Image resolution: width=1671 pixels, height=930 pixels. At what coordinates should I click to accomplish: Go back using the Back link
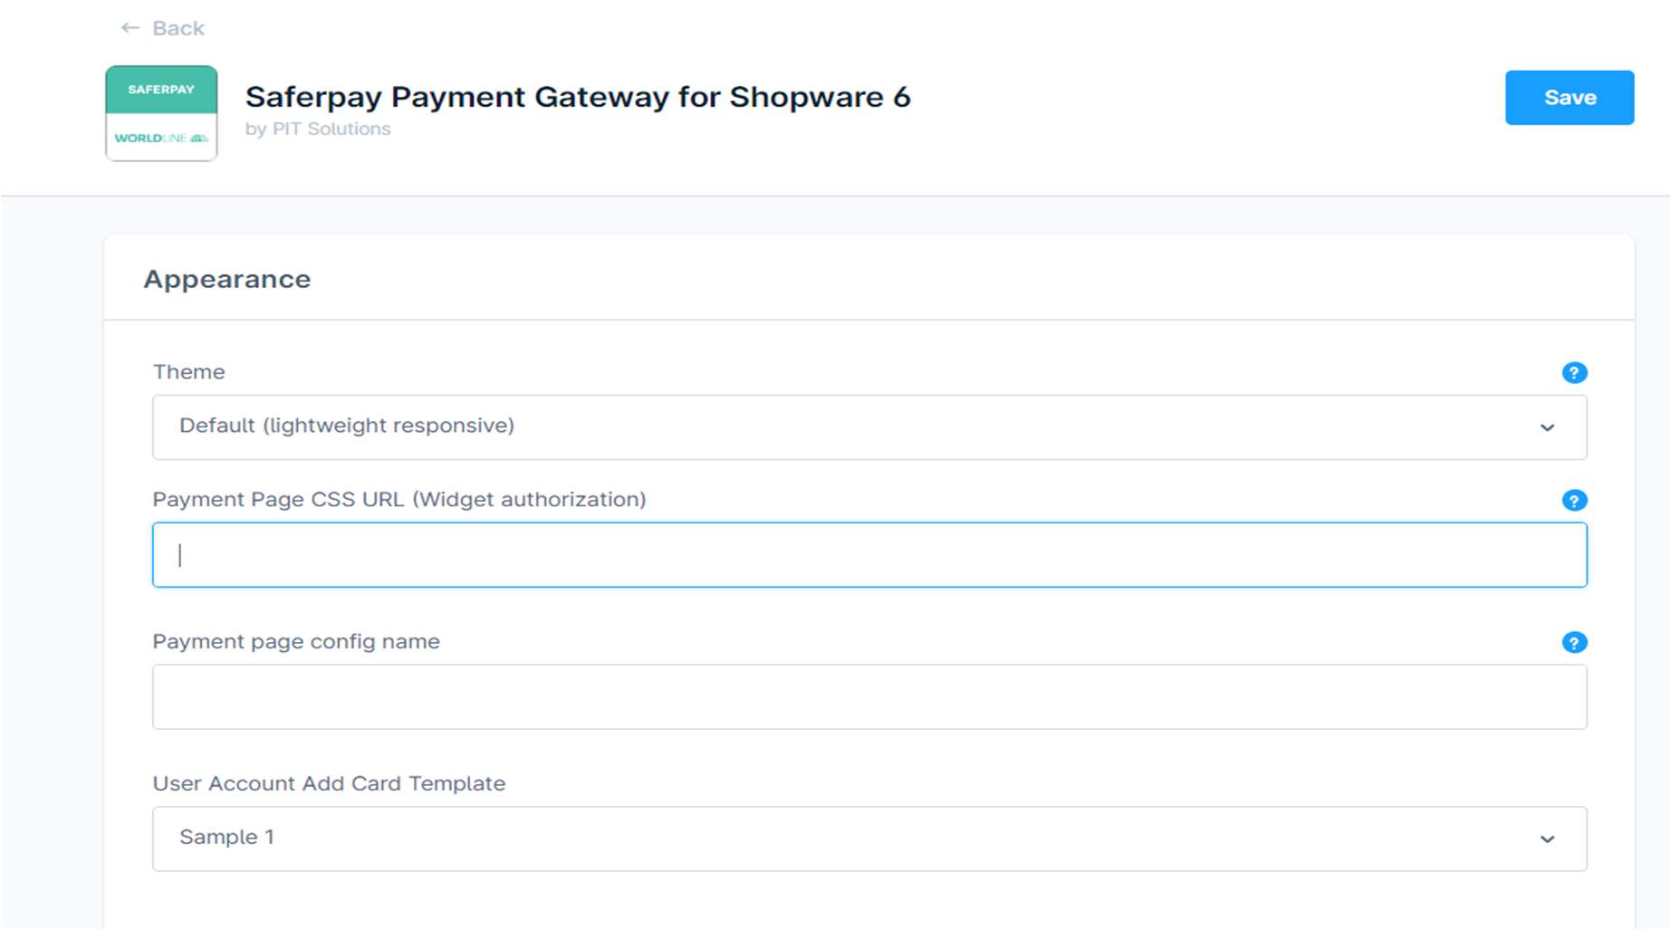(x=178, y=28)
